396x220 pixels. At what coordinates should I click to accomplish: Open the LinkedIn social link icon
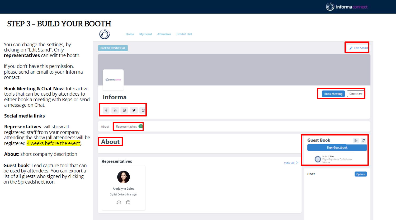tap(115, 110)
